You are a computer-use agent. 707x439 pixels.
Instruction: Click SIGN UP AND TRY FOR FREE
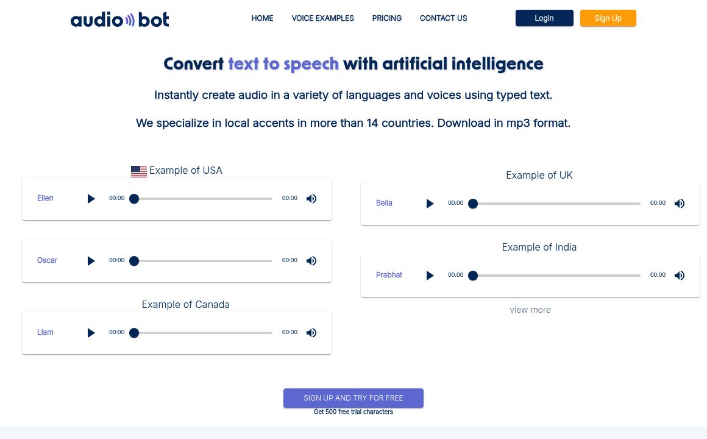click(x=353, y=398)
